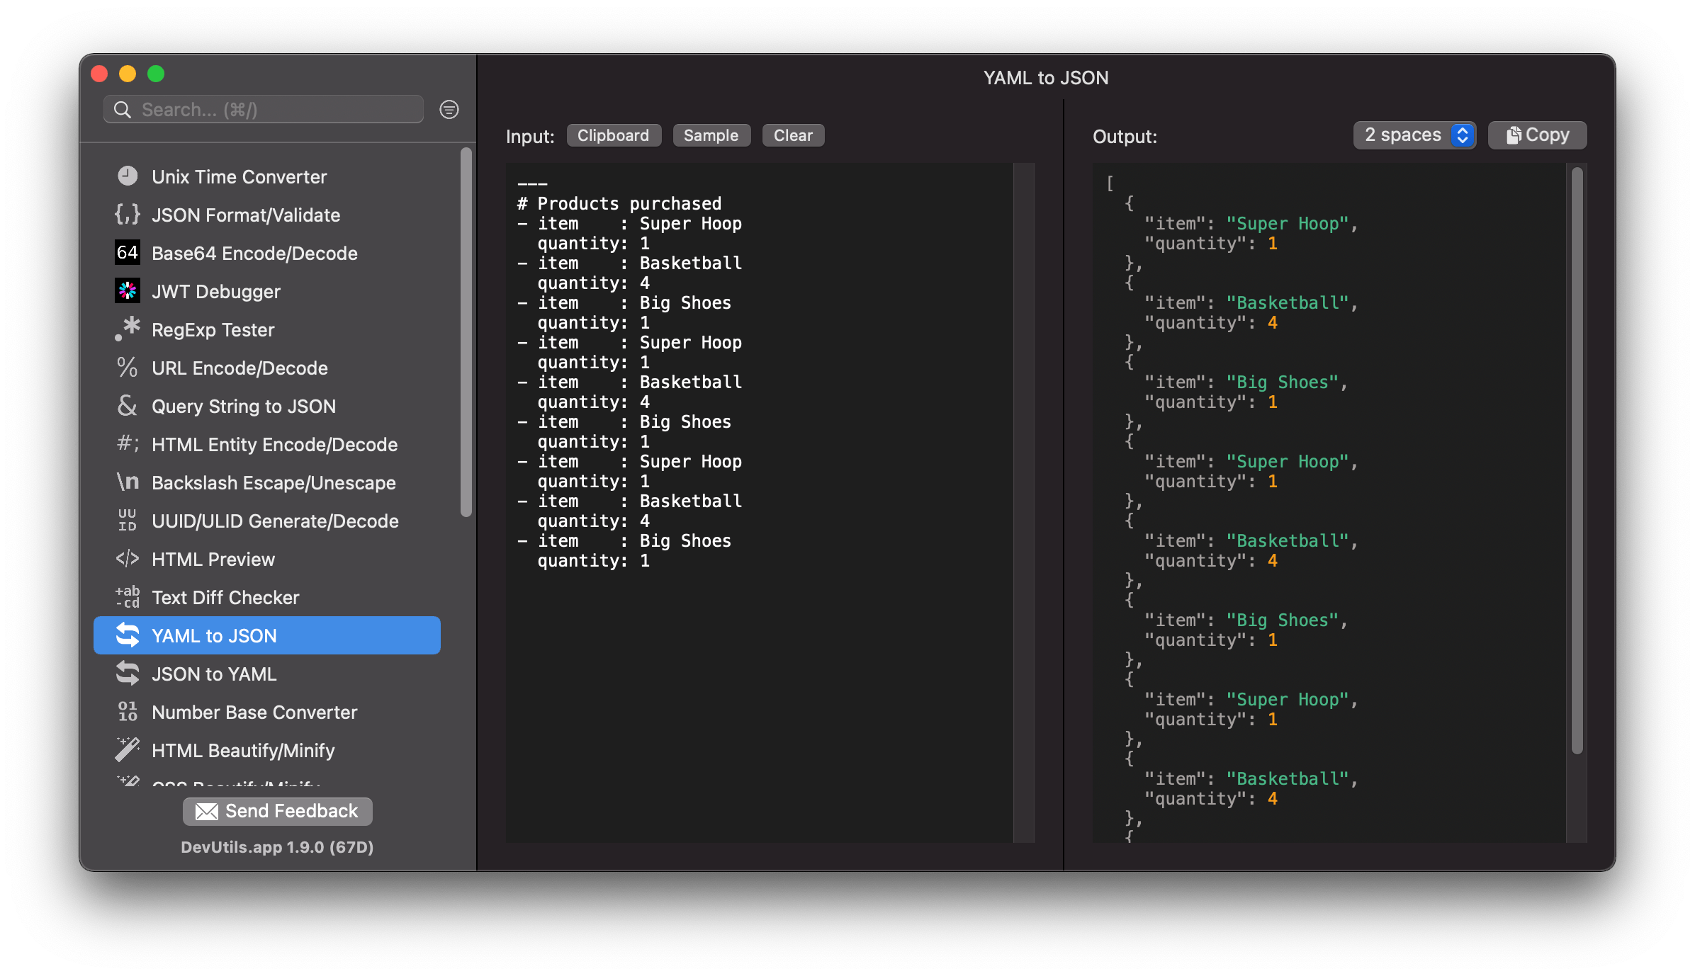
Task: Select YAML to JSON from sidebar
Action: [266, 635]
